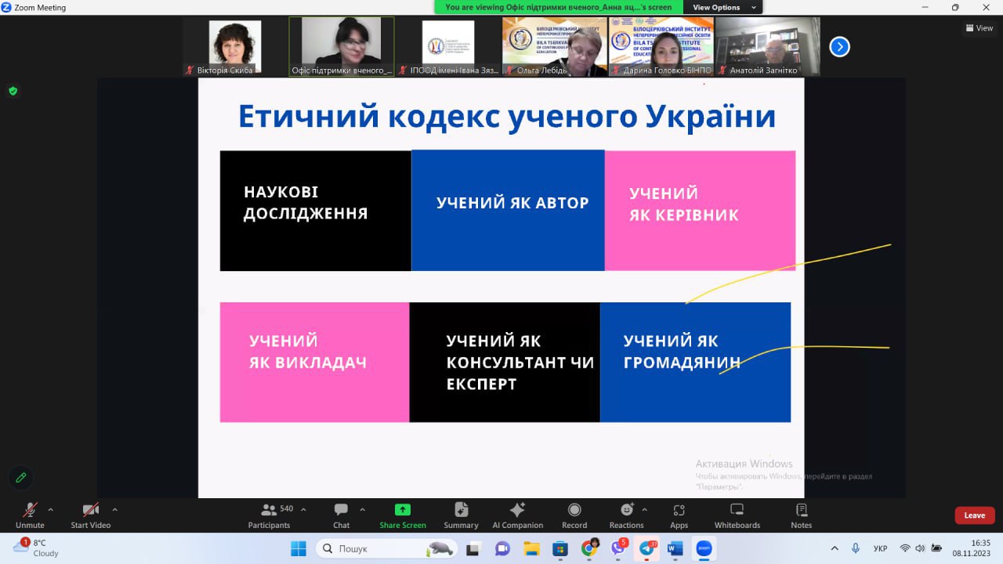Screen dimensions: 1003x564
Task: Open Viber from the taskbar
Action: pos(618,548)
